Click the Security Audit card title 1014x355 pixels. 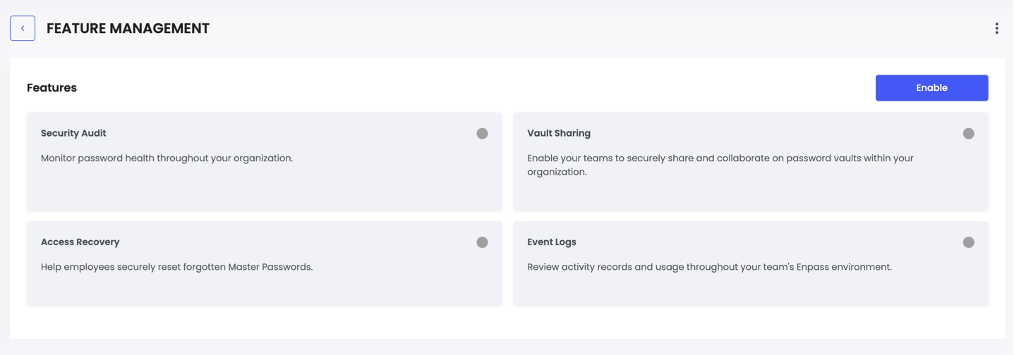[73, 133]
